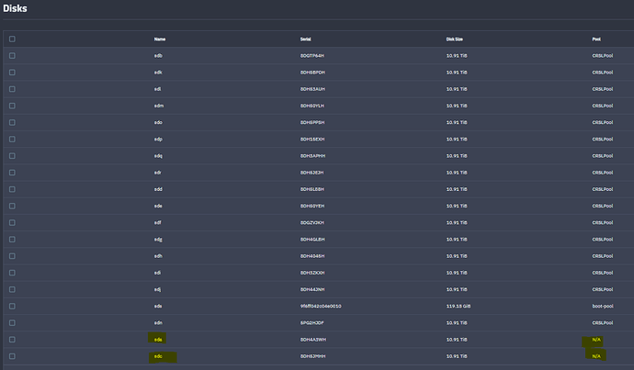Screen dimensions: 634x370
Task: Tick the checkbox for disk sdj
Action: 12,289
